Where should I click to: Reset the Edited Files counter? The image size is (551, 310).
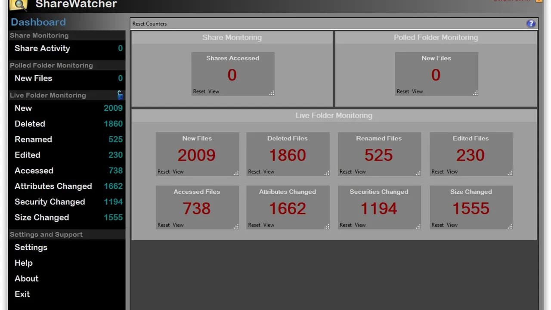[x=438, y=171]
